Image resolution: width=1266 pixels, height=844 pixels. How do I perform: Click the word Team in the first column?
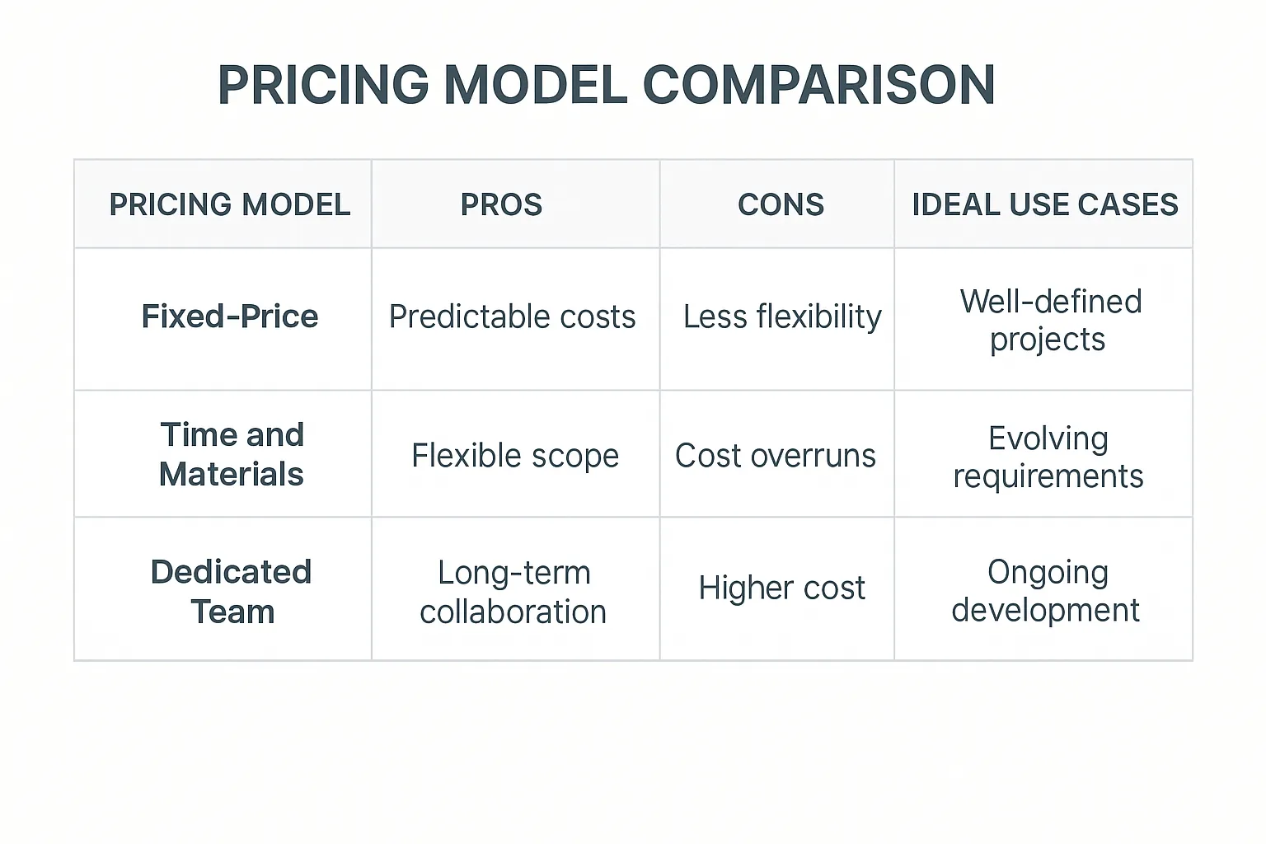tap(232, 612)
